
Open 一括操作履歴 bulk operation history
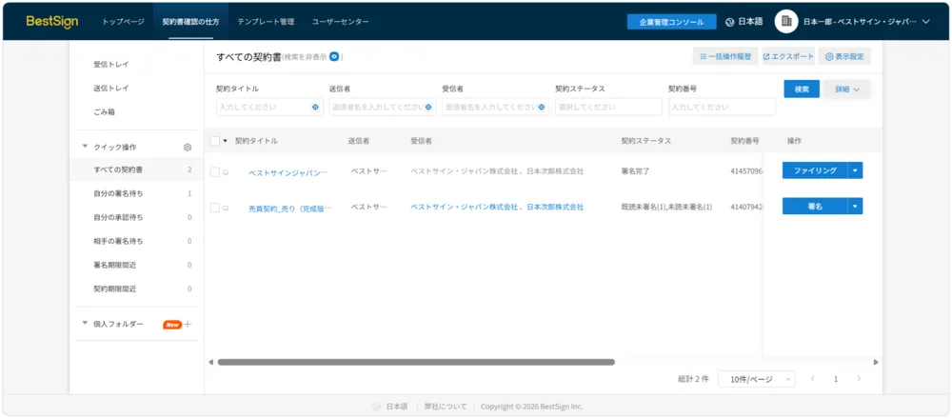point(724,56)
